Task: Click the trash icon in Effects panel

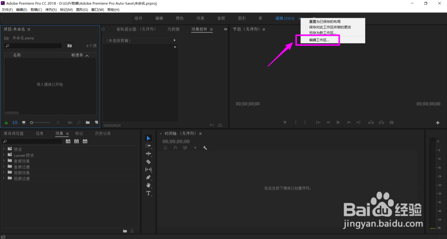Action: [x=132, y=230]
